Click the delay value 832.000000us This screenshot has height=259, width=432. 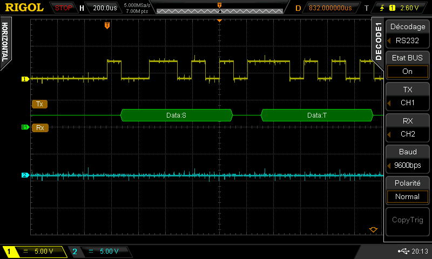click(x=330, y=8)
